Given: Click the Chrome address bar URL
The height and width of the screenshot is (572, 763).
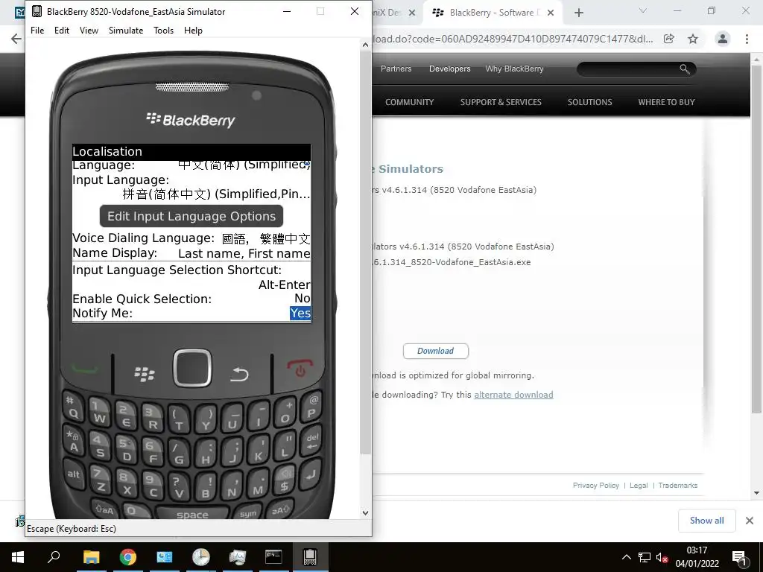Looking at the screenshot, I should click(x=512, y=39).
